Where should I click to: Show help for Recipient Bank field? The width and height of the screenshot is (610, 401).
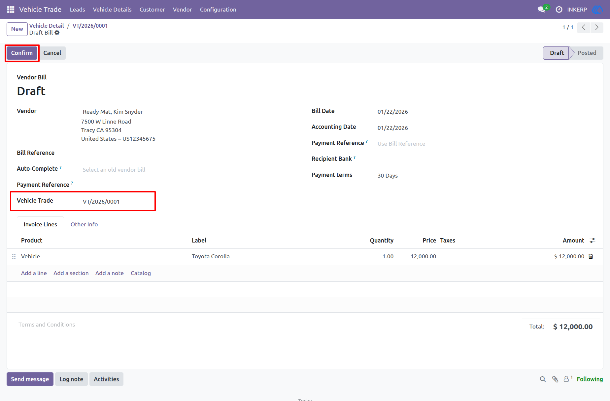(x=355, y=158)
